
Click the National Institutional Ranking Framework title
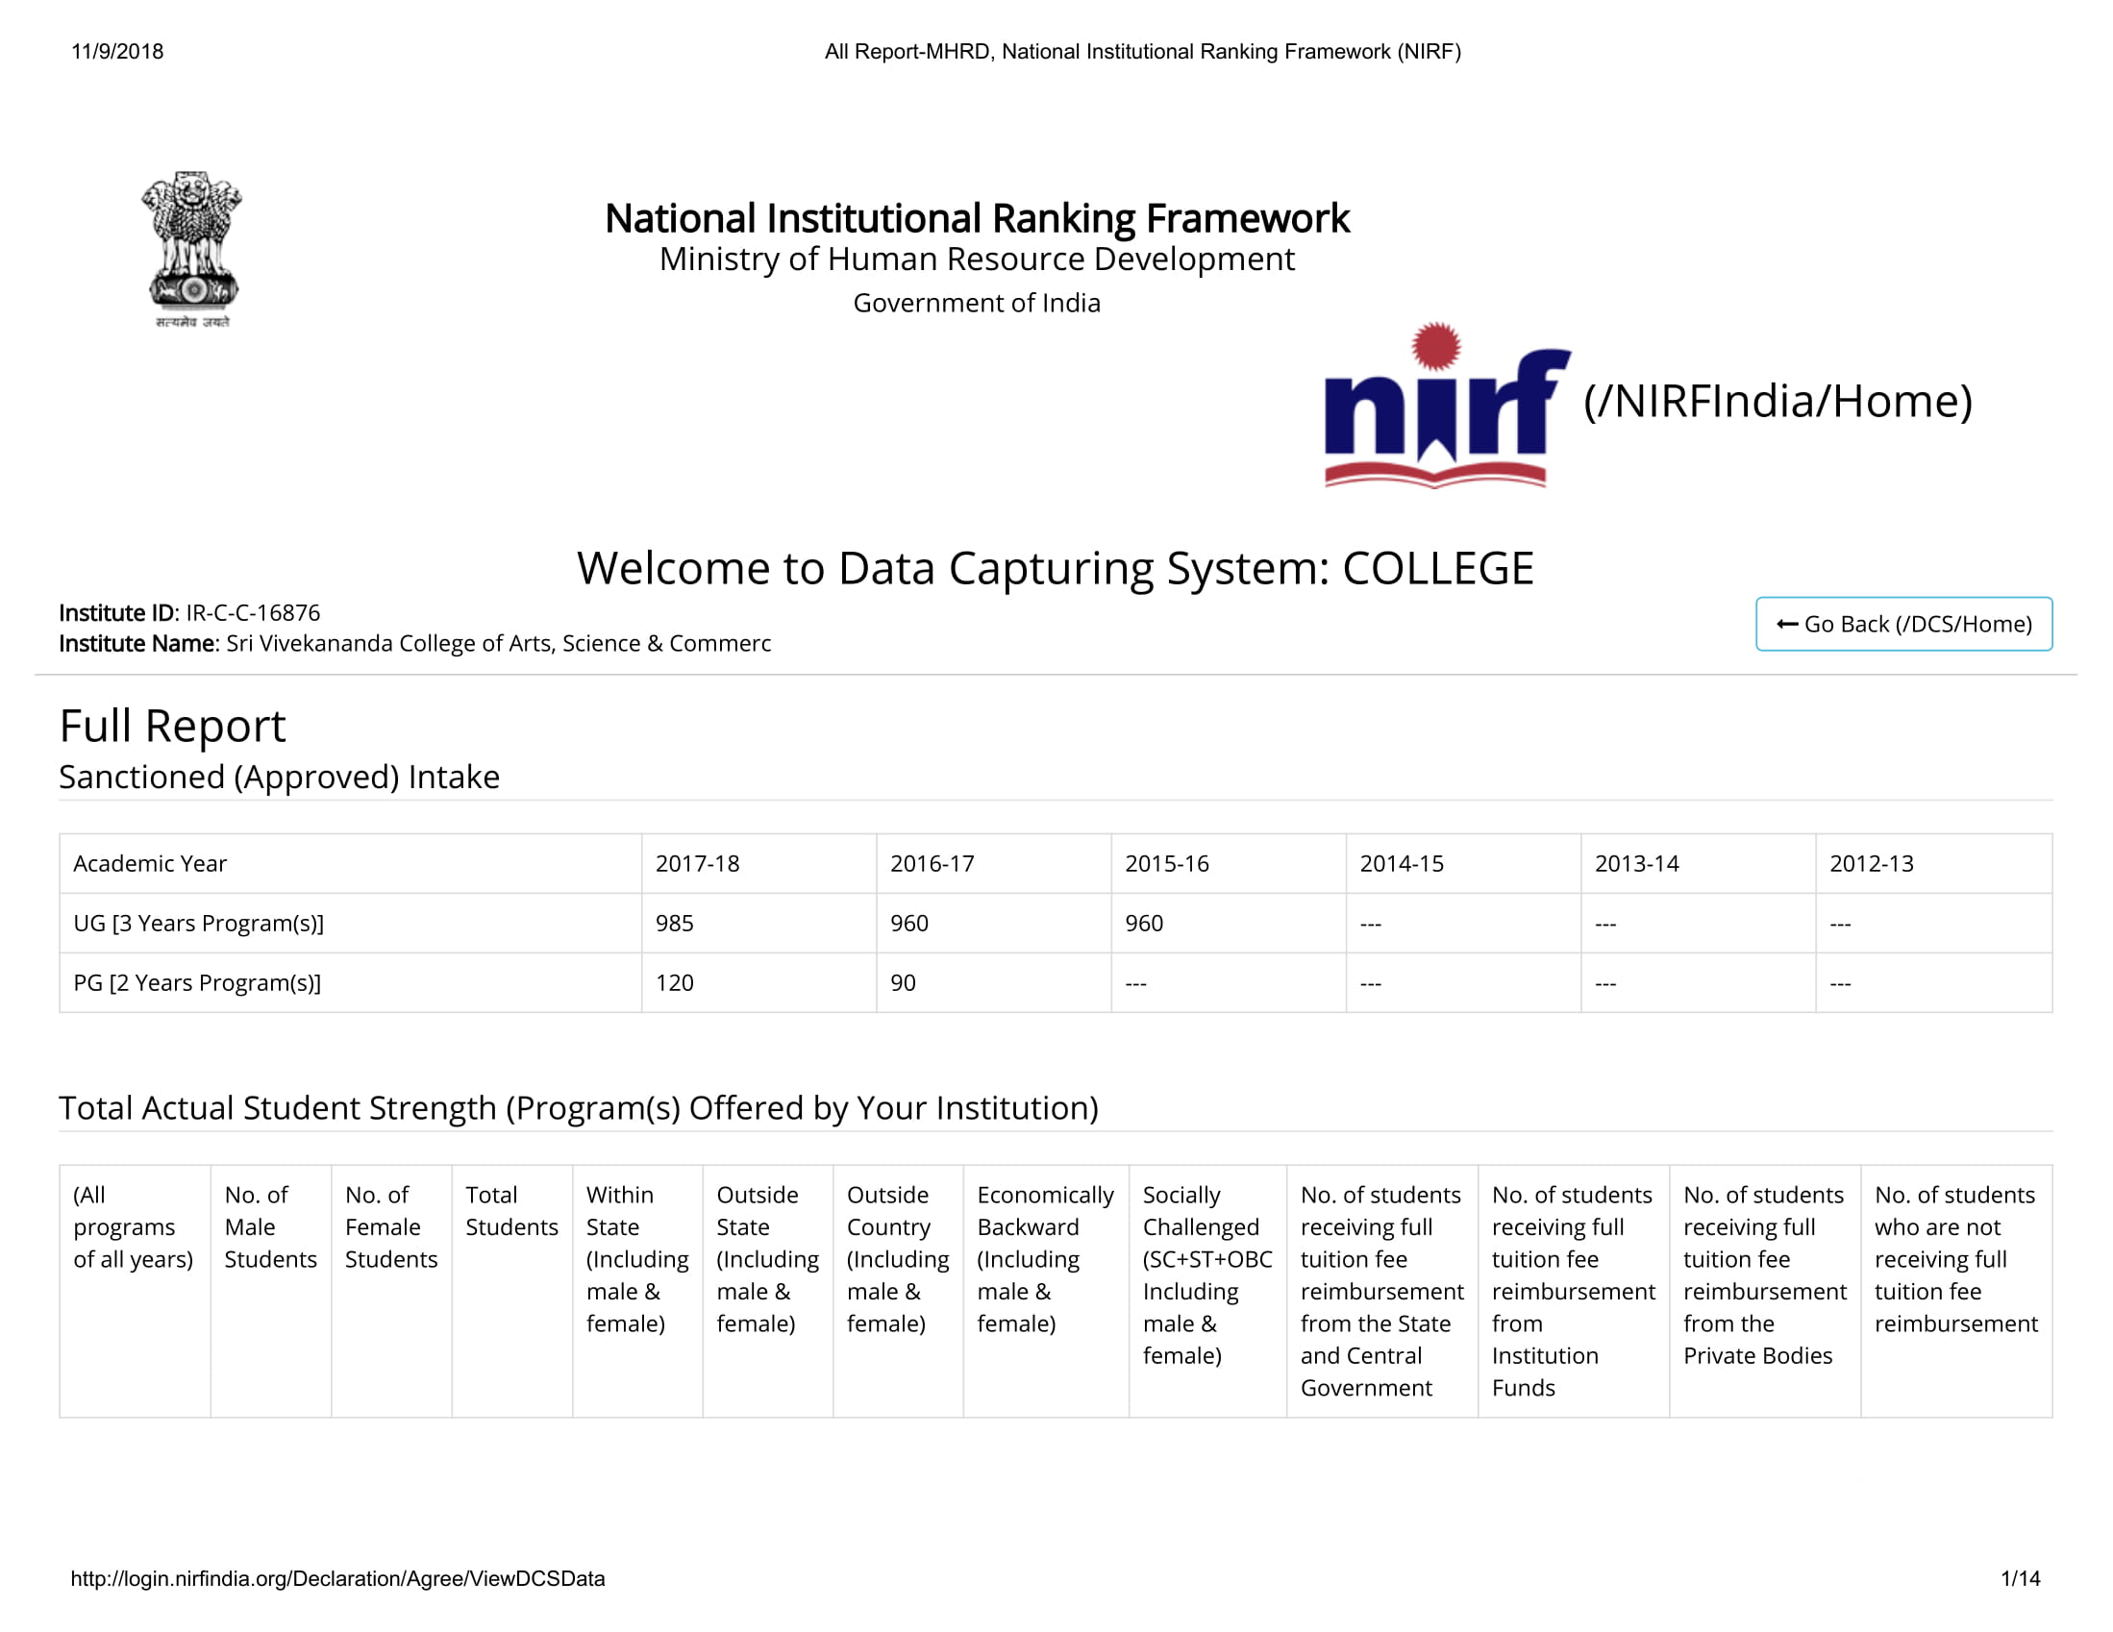click(976, 218)
